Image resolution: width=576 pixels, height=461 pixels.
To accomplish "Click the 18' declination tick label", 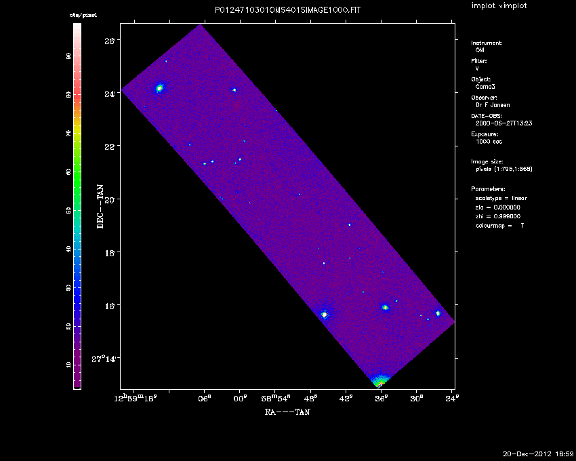I will click(110, 253).
